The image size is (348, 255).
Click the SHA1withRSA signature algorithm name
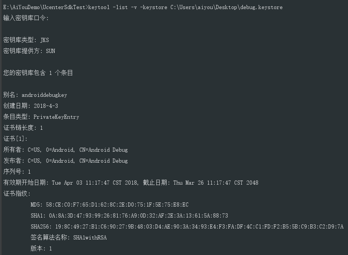pos(90,238)
